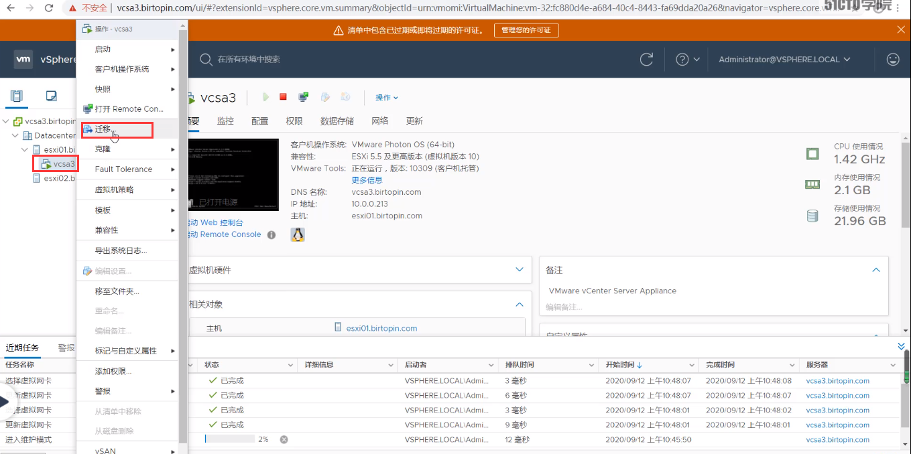Click the 管理您的许可证 button
The image size is (911, 454).
pyautogui.click(x=526, y=30)
